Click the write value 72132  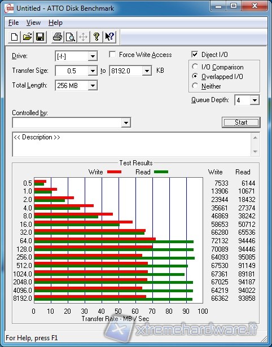click(220, 240)
